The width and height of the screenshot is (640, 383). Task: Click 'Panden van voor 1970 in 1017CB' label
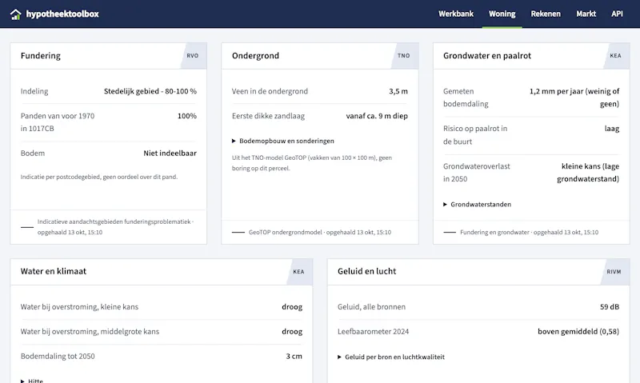pyautogui.click(x=58, y=122)
